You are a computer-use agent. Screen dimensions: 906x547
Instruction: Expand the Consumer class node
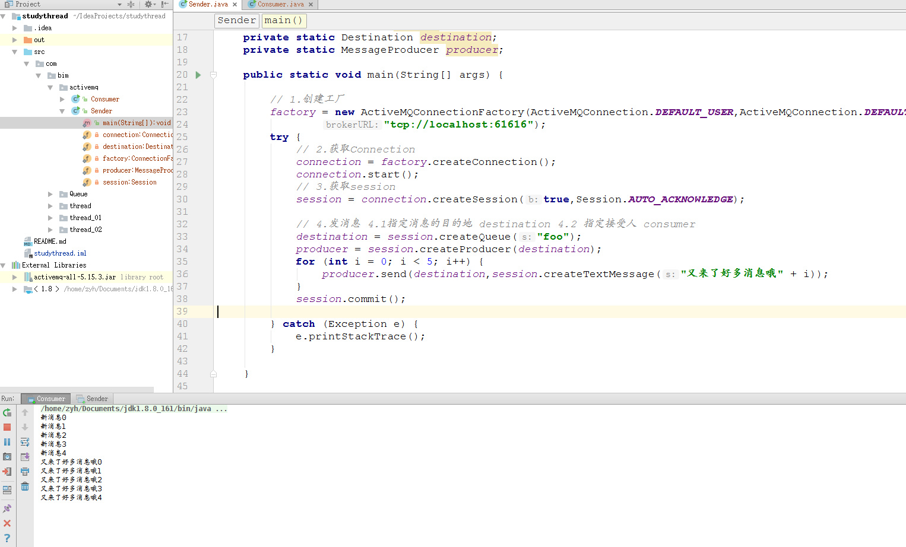pos(62,99)
